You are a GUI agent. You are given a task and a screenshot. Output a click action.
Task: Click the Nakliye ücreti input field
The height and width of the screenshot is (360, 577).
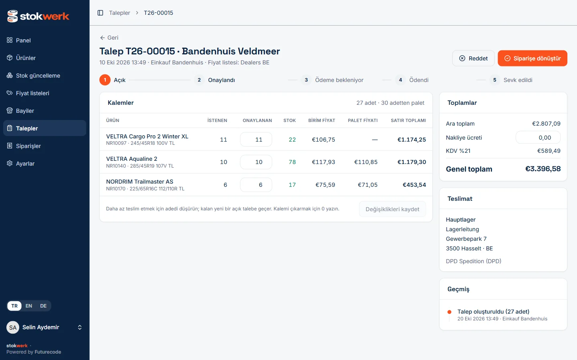click(538, 138)
